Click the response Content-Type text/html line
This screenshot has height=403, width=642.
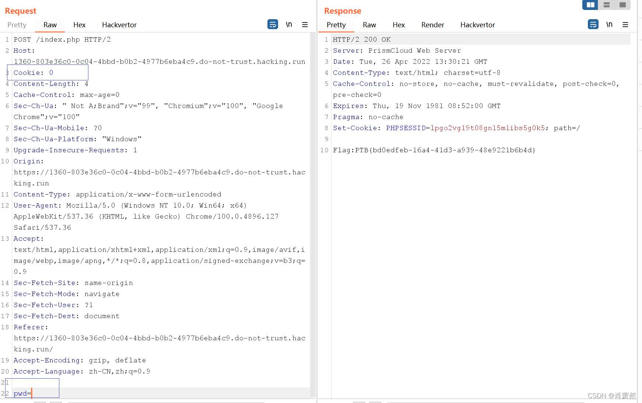[417, 73]
